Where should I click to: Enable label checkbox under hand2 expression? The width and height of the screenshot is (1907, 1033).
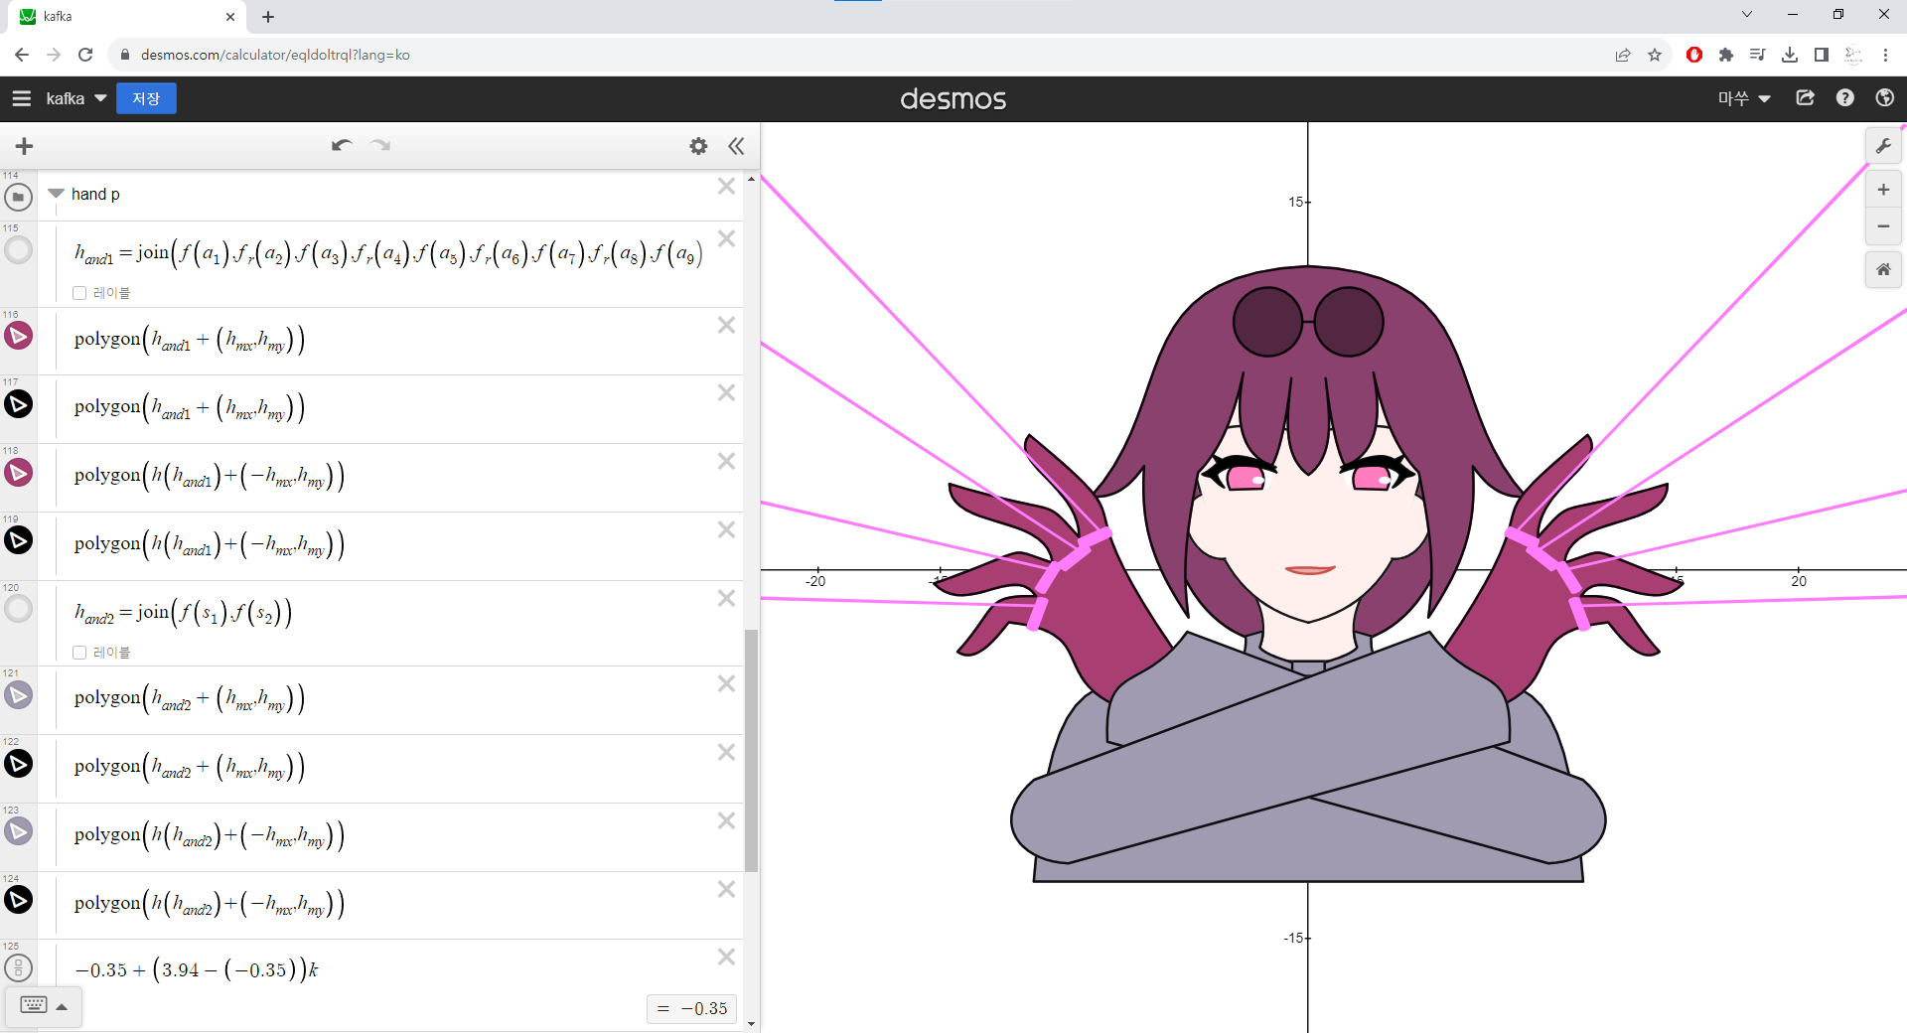(x=79, y=653)
